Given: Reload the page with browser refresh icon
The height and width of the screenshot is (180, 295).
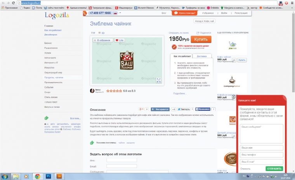Looking at the screenshot, I should (x=14, y=3).
